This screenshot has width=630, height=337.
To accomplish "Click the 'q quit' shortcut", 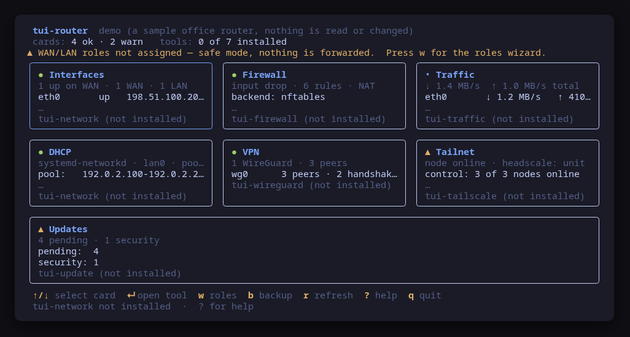I will pyautogui.click(x=425, y=295).
